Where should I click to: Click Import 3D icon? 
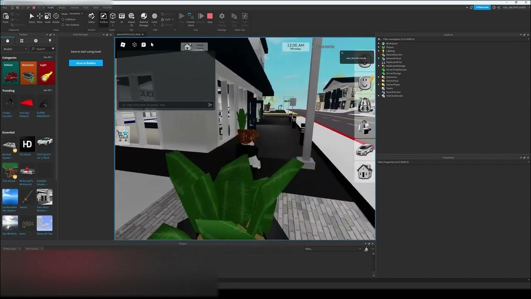131,18
